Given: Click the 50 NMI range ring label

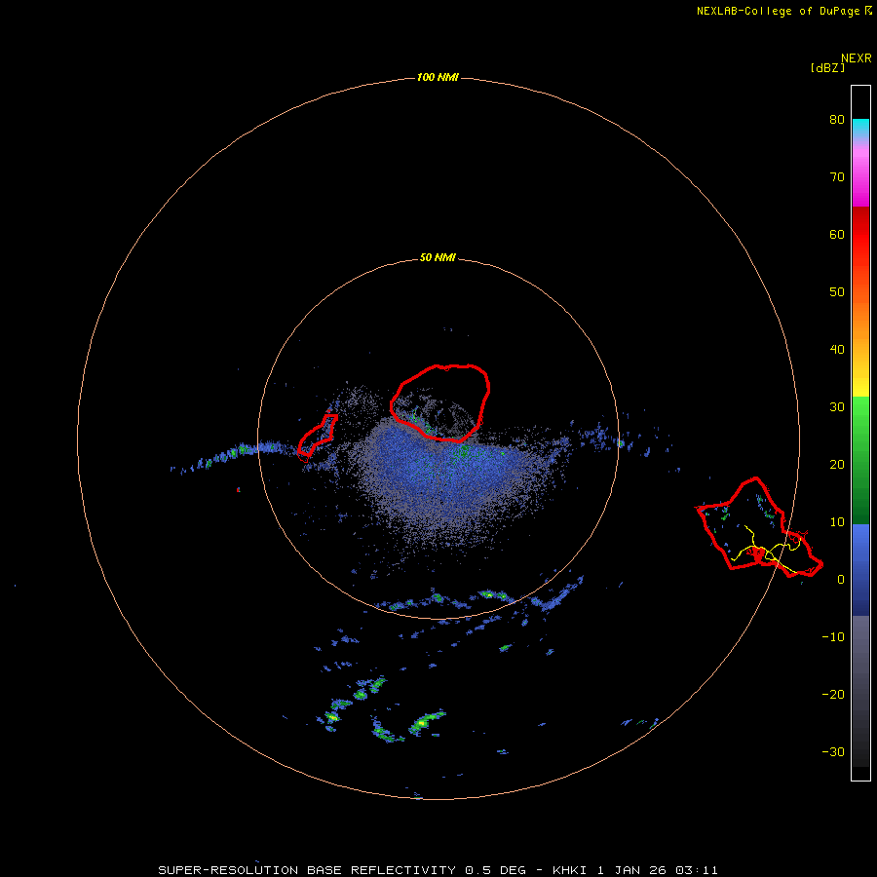Looking at the screenshot, I should [x=438, y=258].
